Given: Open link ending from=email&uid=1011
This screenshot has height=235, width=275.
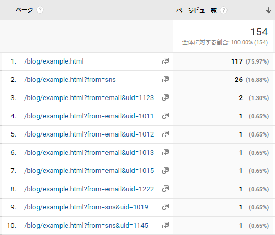Looking at the screenshot, I should coord(89,116).
